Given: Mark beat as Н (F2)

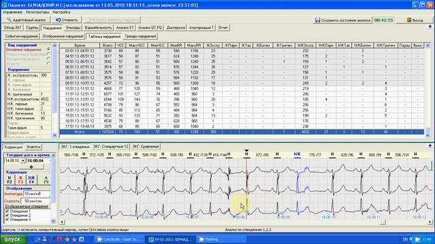Looking at the screenshot, I should point(10,180).
